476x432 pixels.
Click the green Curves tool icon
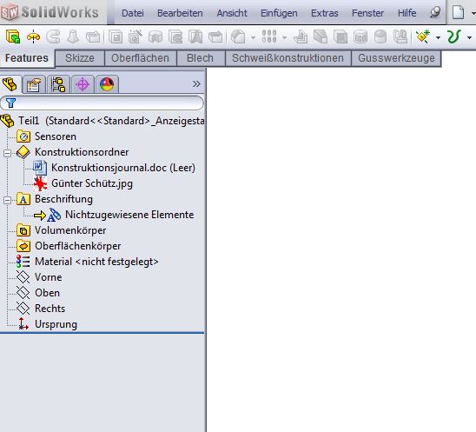[x=454, y=37]
